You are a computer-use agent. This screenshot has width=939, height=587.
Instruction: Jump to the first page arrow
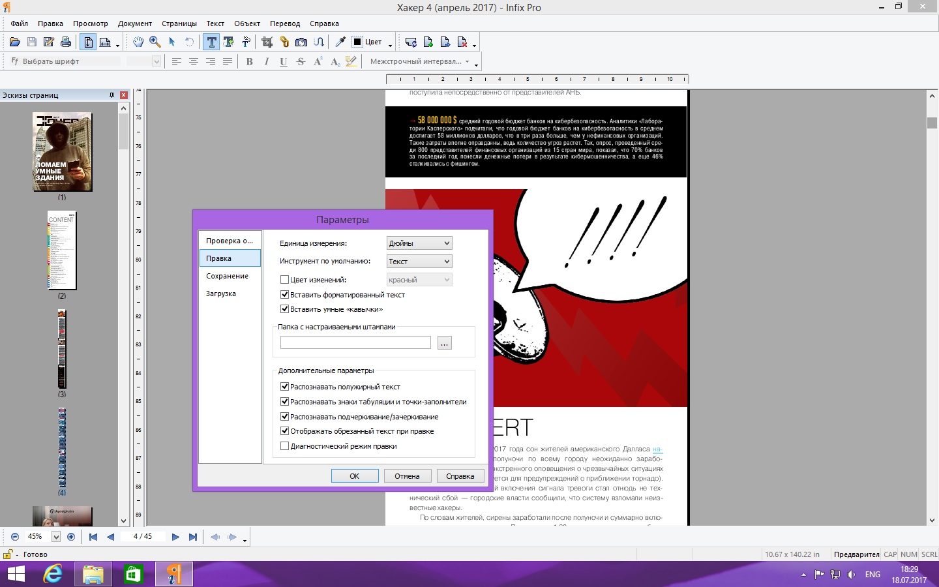tap(93, 537)
